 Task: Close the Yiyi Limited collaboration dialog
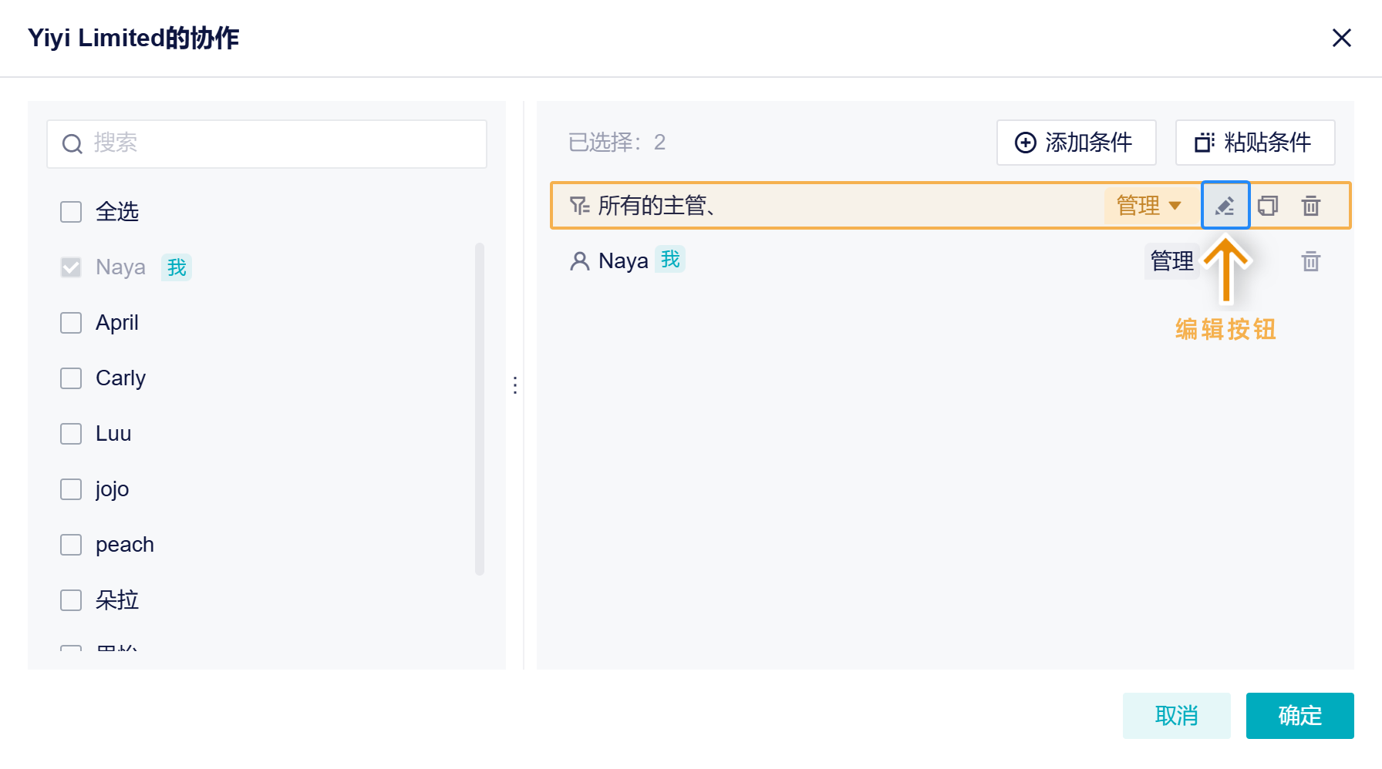(x=1342, y=38)
